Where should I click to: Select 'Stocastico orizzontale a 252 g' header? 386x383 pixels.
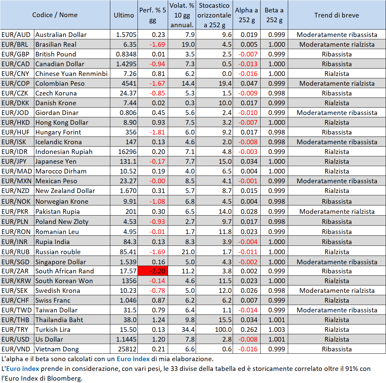click(215, 15)
